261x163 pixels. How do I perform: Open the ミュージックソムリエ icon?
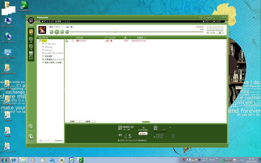pos(31,137)
